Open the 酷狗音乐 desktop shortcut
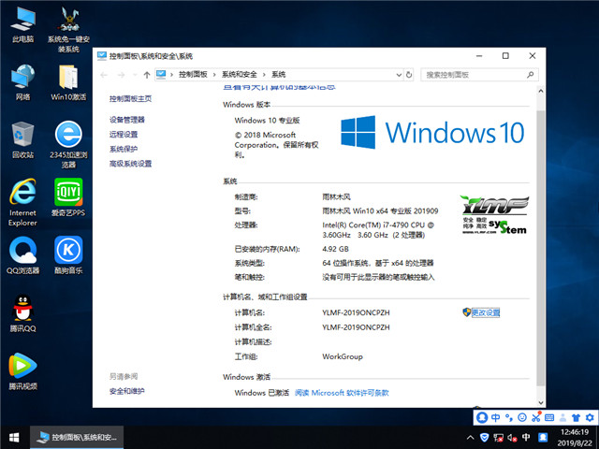The height and width of the screenshot is (449, 599). coord(68,251)
